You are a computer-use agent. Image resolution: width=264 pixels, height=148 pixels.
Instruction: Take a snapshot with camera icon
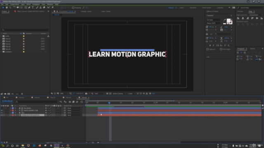point(86,93)
